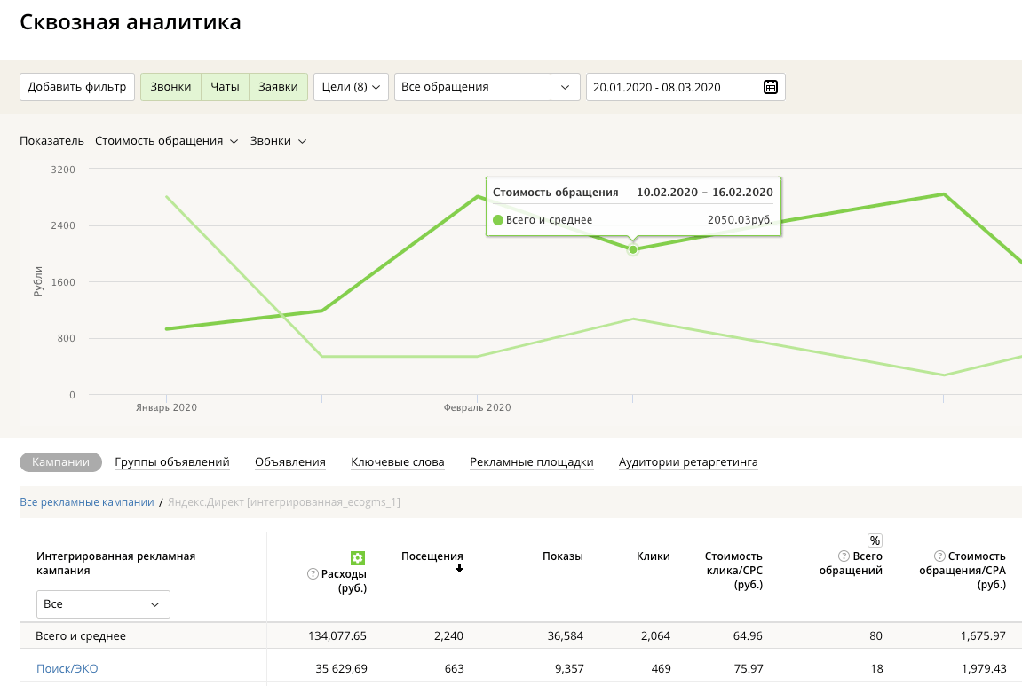The height and width of the screenshot is (686, 1022).
Task: Open the calendar date picker icon
Action: 771,87
